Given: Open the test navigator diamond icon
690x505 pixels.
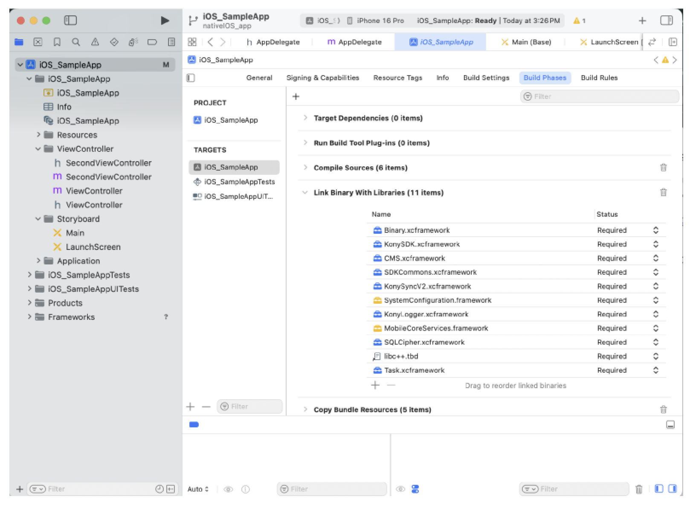Looking at the screenshot, I should [x=114, y=42].
